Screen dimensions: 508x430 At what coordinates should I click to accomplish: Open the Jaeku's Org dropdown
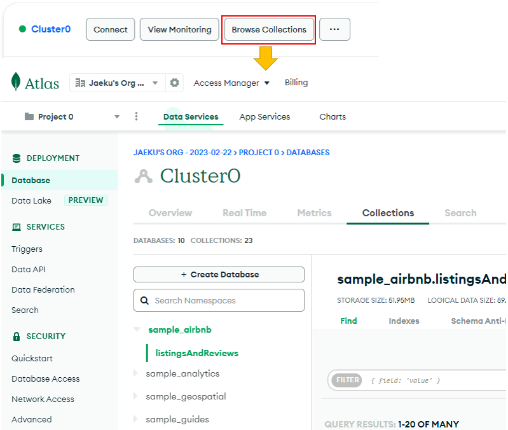117,83
